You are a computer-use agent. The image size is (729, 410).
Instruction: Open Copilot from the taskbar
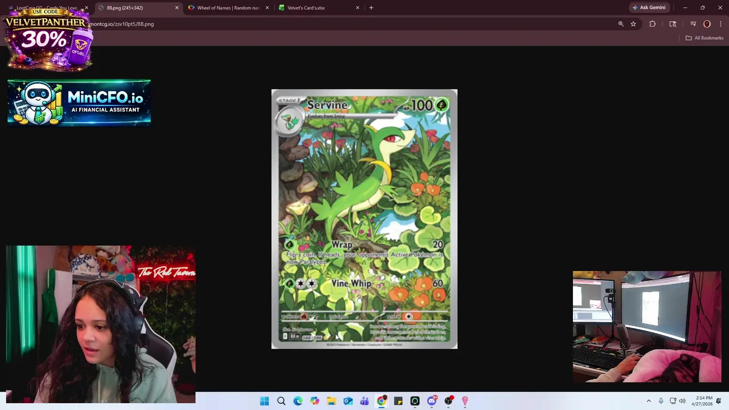pos(314,401)
